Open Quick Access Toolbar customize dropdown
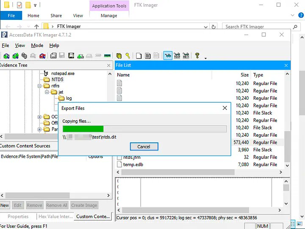This screenshot has height=229, width=305. pyautogui.click(x=35, y=5)
